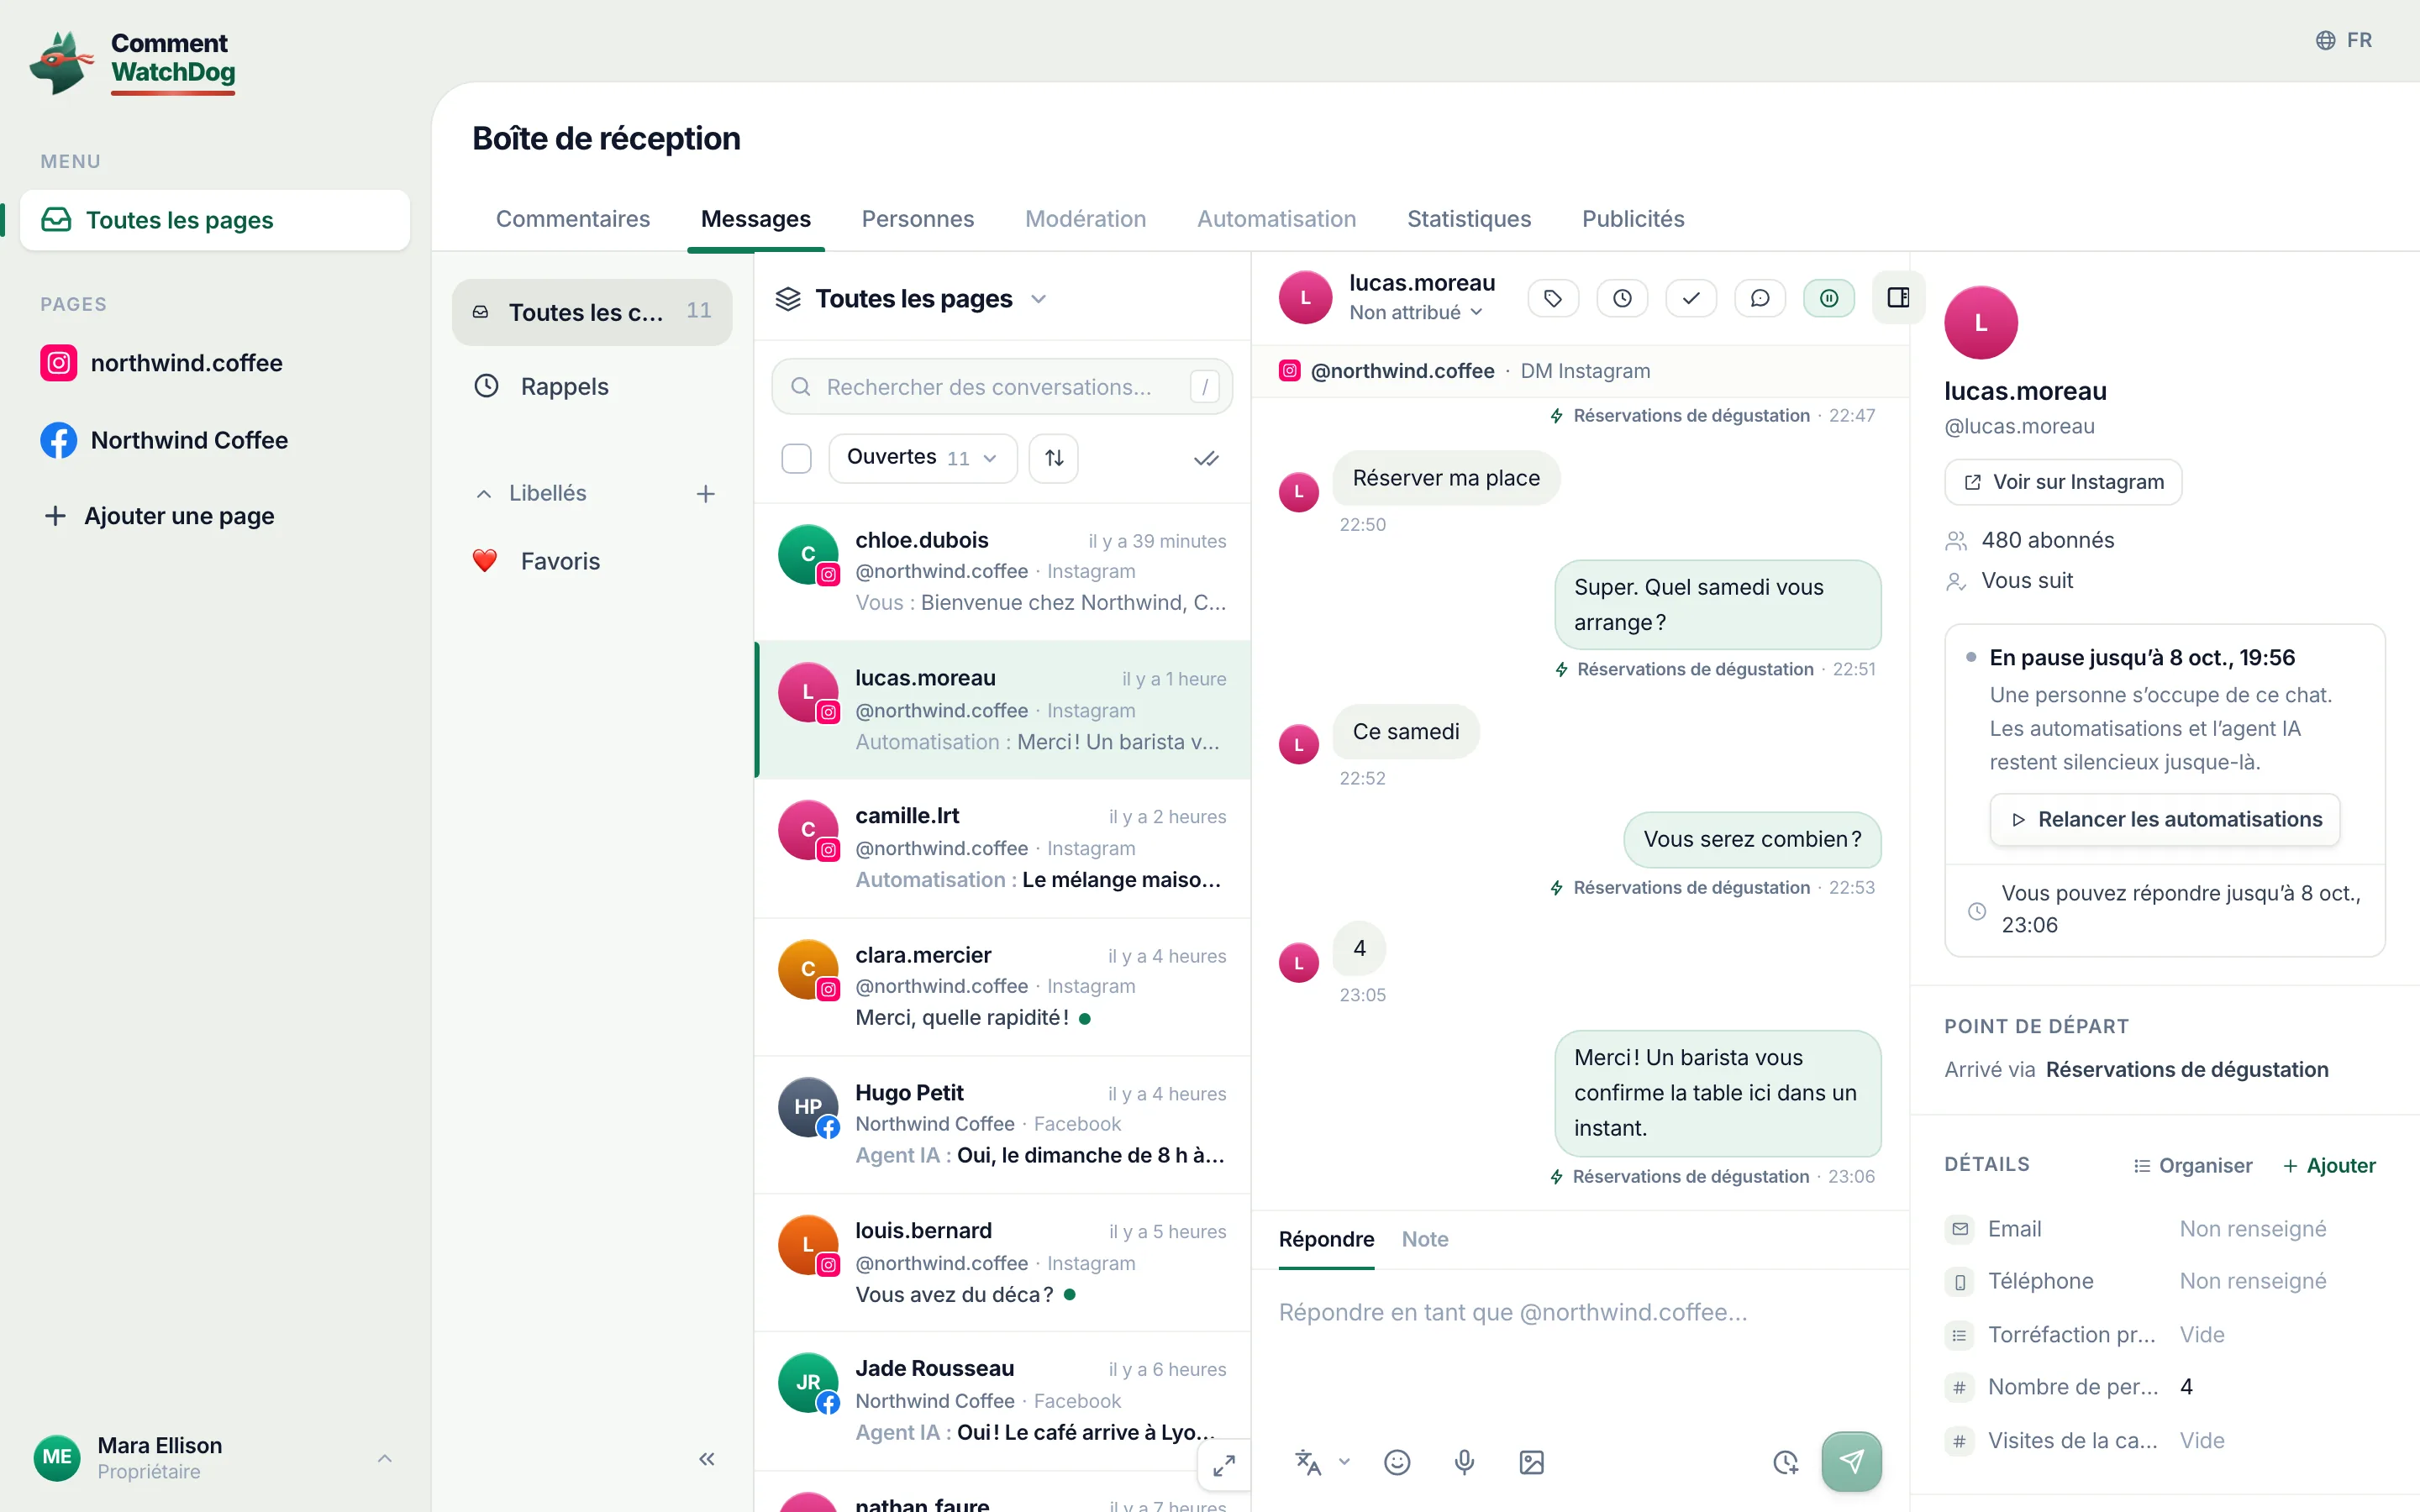Toggle the contact details side panel icon
The height and width of the screenshot is (1512, 2420).
1898,298
